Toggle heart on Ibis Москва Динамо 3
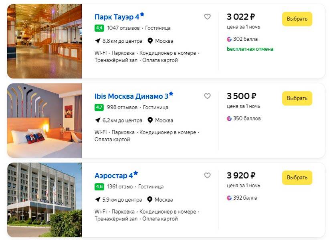This screenshot has width=329, height=240. 207,96
